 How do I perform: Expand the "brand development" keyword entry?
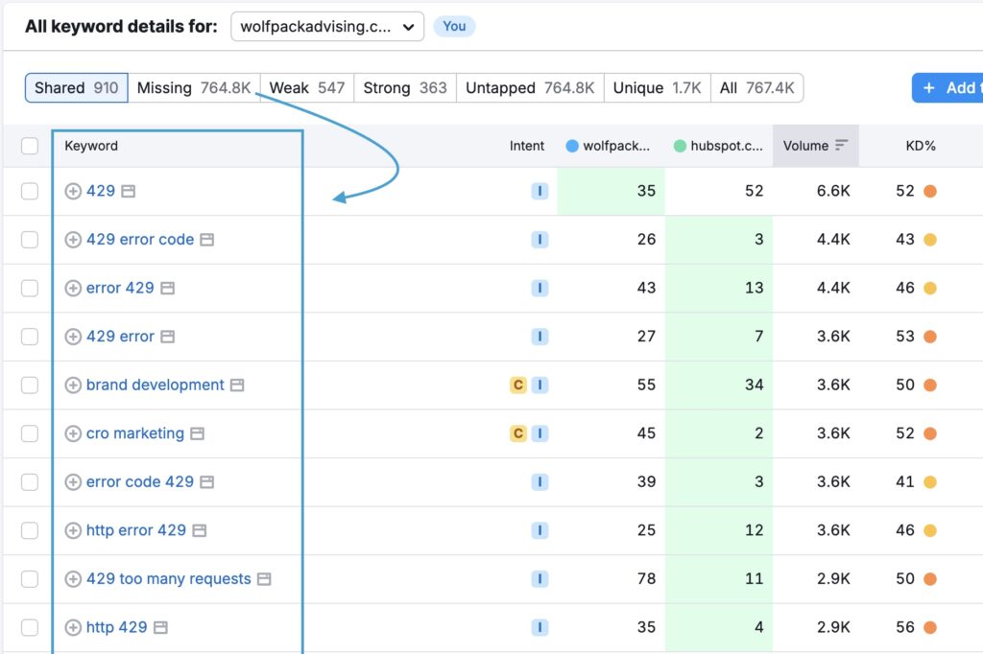tap(72, 385)
